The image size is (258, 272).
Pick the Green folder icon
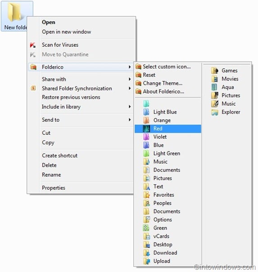coord(146,228)
